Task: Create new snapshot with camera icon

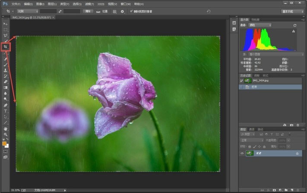Action: (x=291, y=125)
